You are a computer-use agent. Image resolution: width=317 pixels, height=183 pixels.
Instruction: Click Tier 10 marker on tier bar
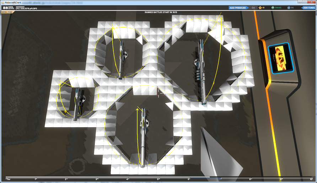click(x=311, y=179)
